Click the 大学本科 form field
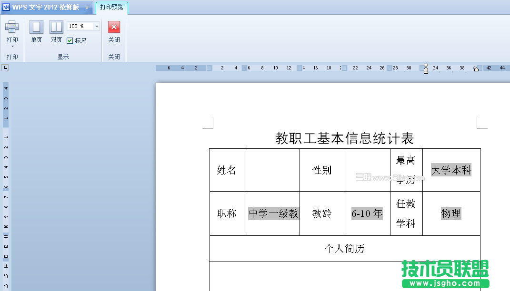This screenshot has height=291, width=510. [451, 170]
